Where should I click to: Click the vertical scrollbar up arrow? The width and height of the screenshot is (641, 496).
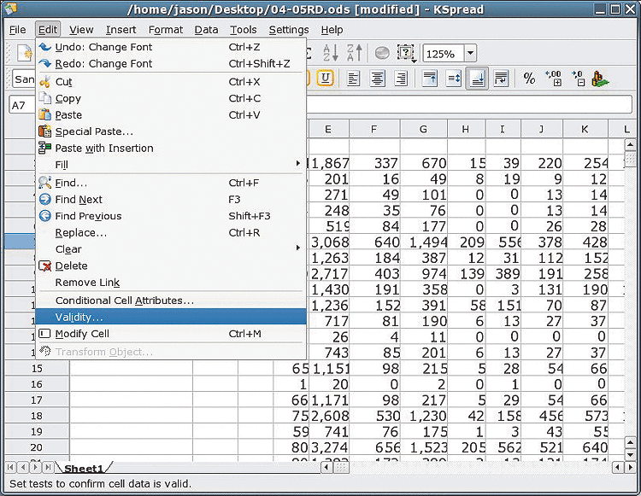pos(630,145)
